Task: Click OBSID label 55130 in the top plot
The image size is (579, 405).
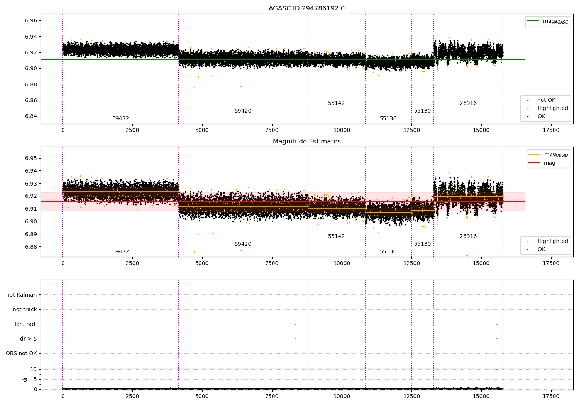Action: [x=422, y=111]
